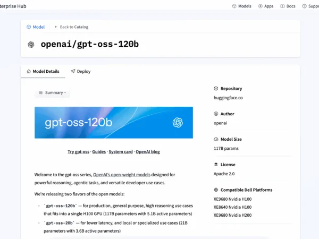Follow the OpenAI's open-weight models link
The height and width of the screenshot is (239, 319).
click(122, 174)
